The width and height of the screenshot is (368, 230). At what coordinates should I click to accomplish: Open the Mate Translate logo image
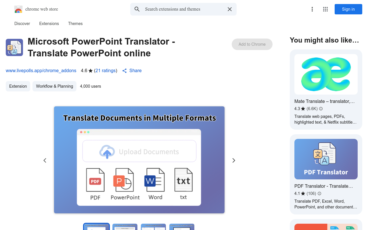pos(326,74)
